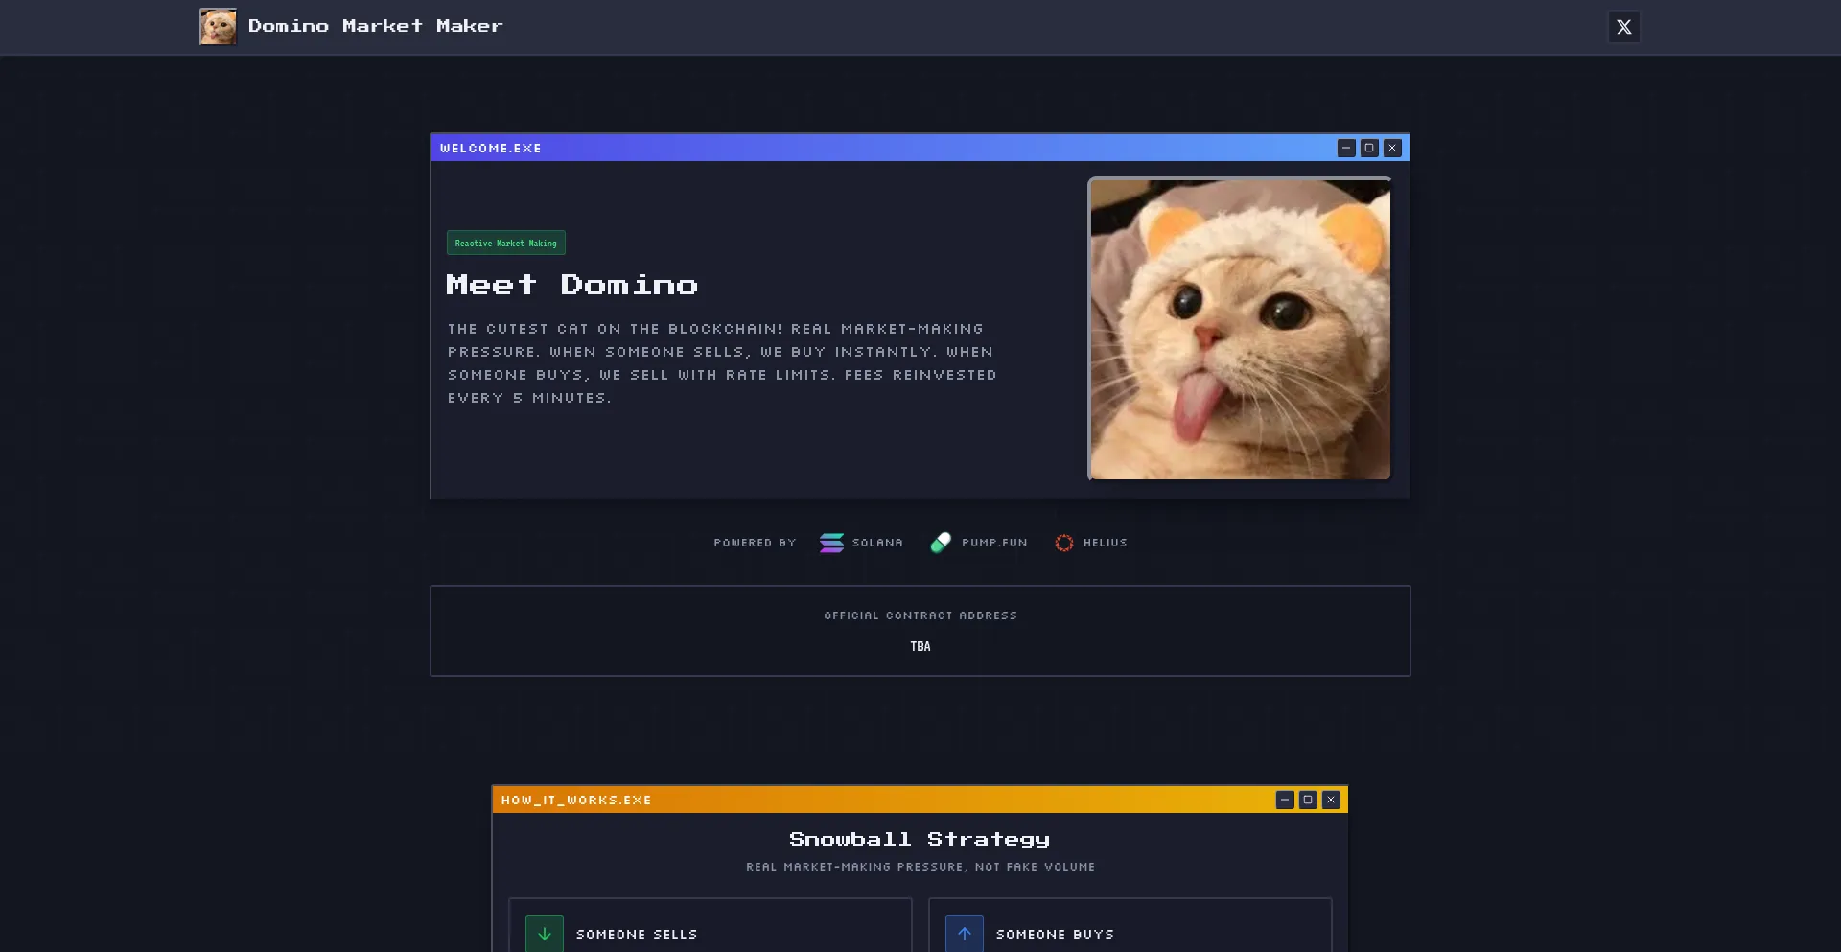Open the X (Twitter) profile button
Viewport: 1841px width, 952px height.
point(1623,27)
